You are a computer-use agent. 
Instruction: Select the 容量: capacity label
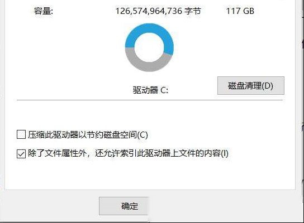[x=44, y=11]
